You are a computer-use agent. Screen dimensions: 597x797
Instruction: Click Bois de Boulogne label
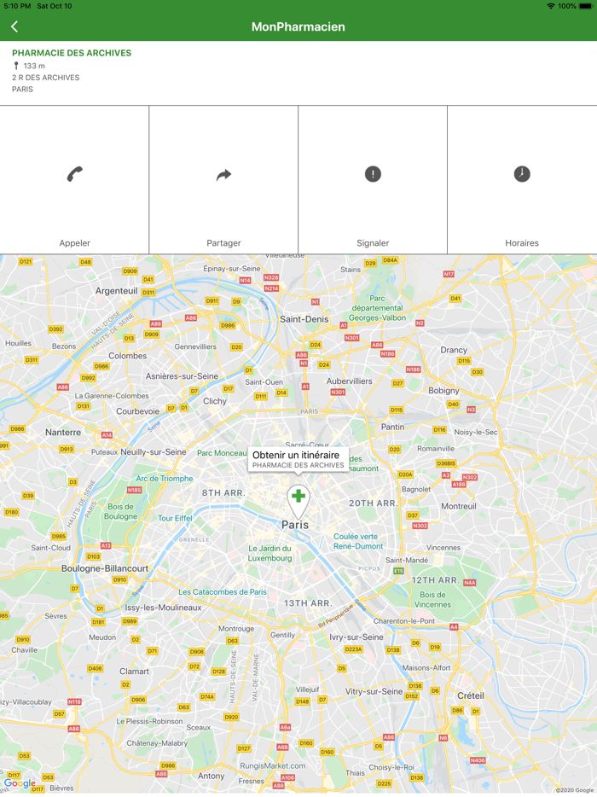pos(120,511)
